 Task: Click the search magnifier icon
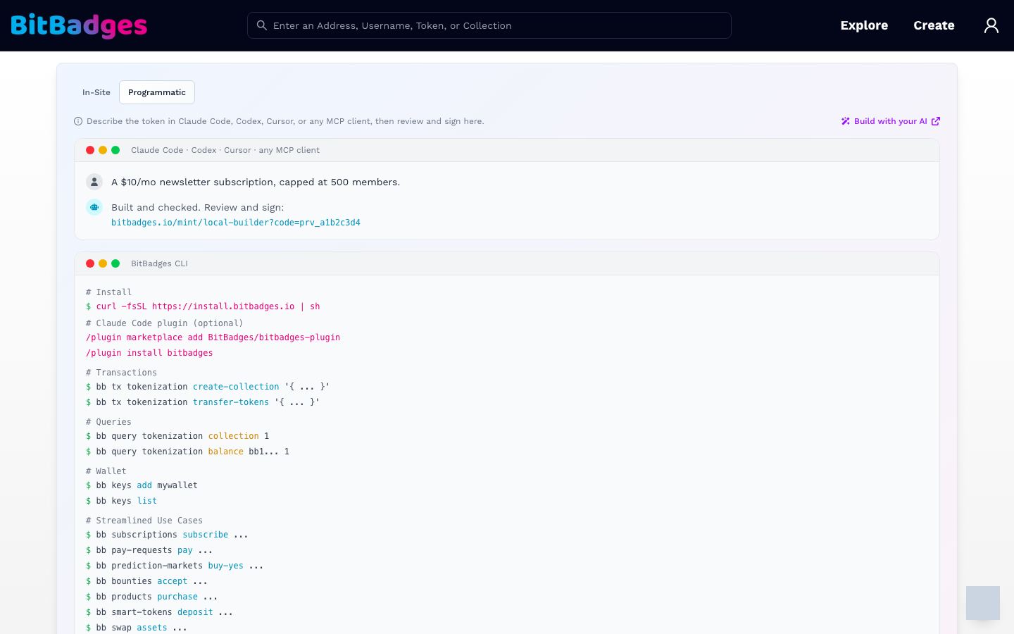[262, 25]
